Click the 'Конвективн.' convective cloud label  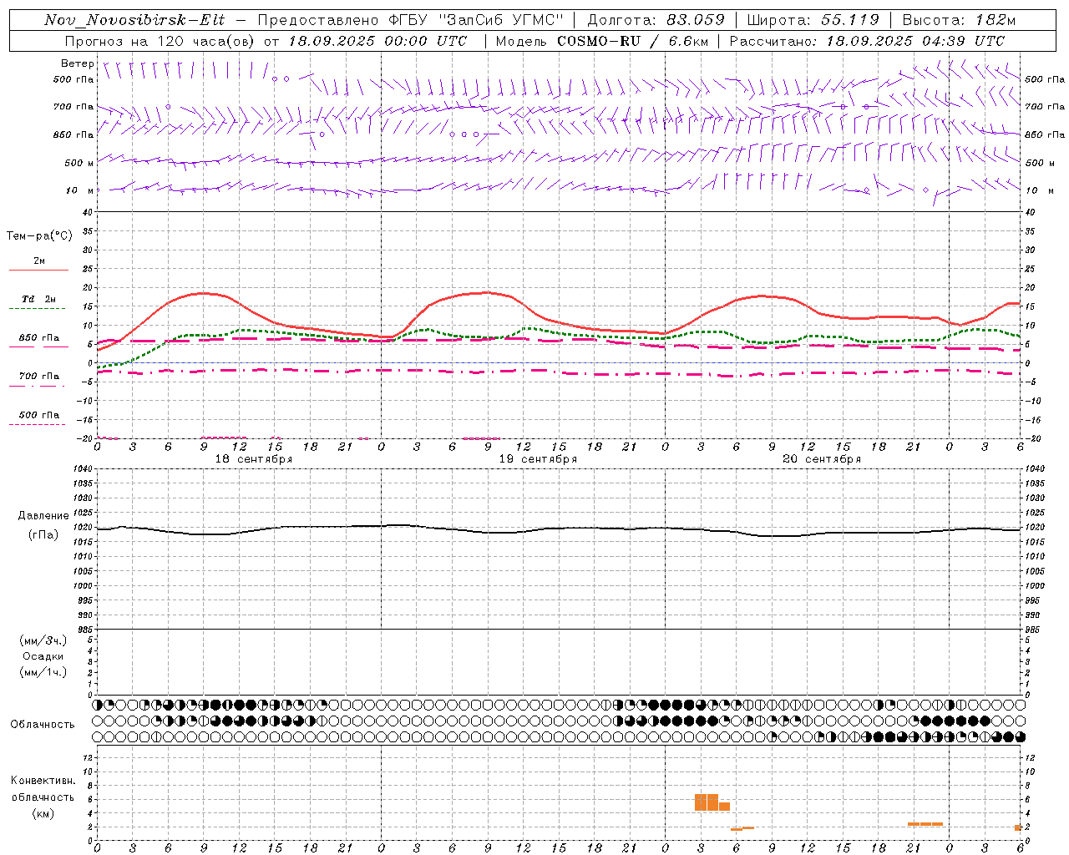(x=43, y=781)
